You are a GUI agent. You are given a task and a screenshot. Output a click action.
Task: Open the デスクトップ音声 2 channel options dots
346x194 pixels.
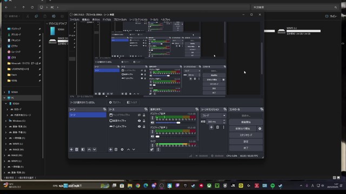[152, 131]
